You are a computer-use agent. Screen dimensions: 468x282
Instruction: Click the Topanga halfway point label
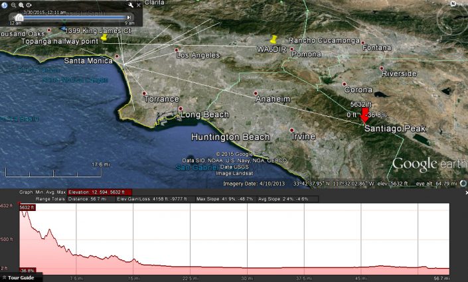point(60,41)
